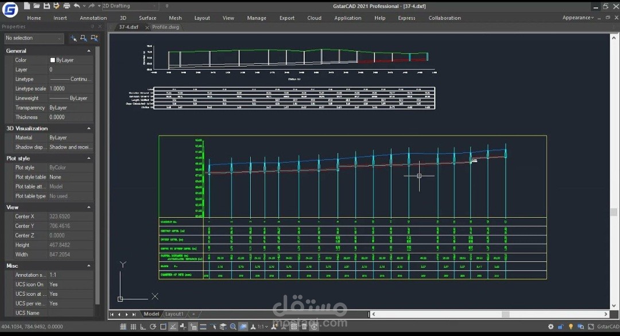Switch to the Profile.dwg document tab

pyautogui.click(x=166, y=28)
